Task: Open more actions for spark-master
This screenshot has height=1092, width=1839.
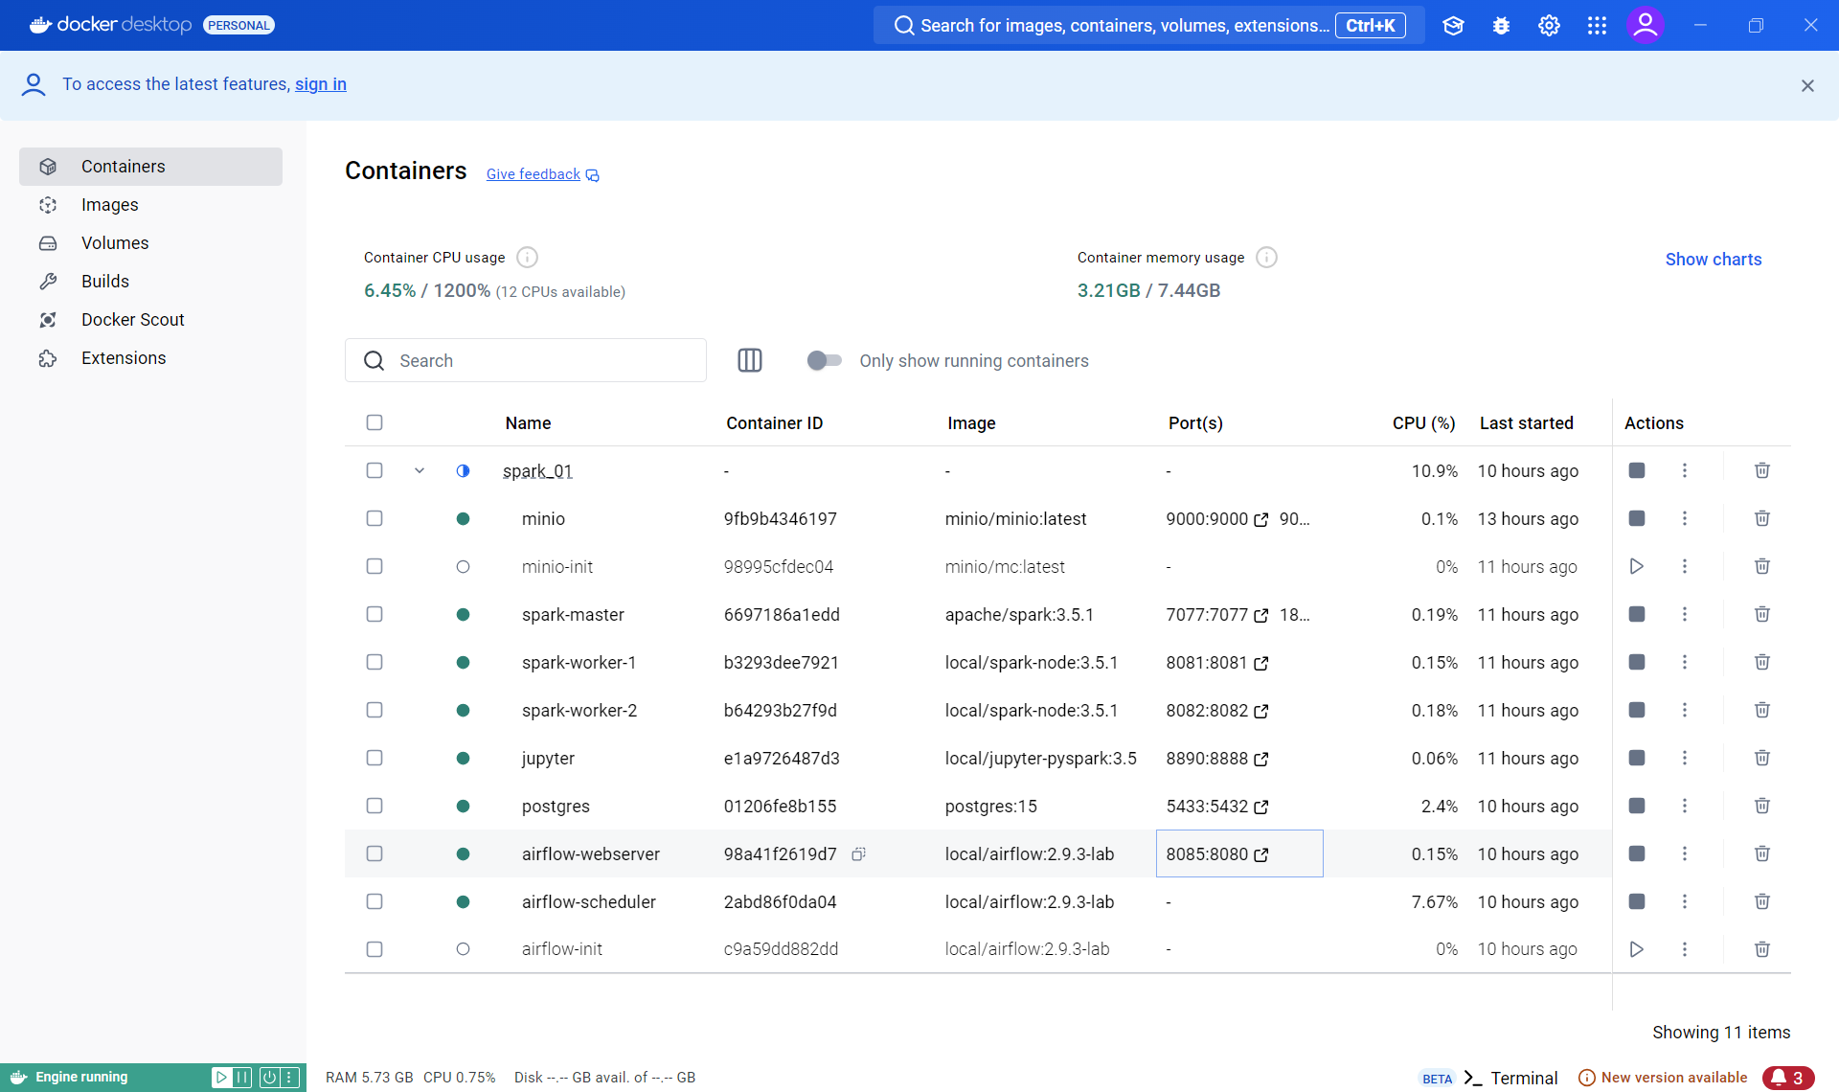Action: [1685, 614]
